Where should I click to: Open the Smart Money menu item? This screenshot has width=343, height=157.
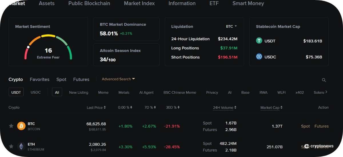[x=248, y=3]
